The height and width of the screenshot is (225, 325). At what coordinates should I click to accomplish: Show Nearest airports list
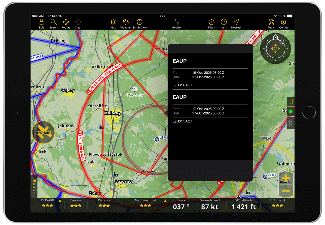click(x=236, y=24)
